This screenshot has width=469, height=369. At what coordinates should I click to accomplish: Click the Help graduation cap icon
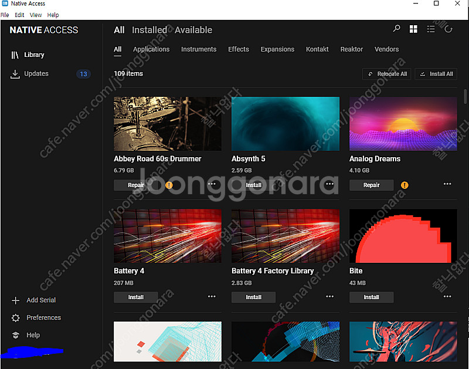[x=16, y=335]
